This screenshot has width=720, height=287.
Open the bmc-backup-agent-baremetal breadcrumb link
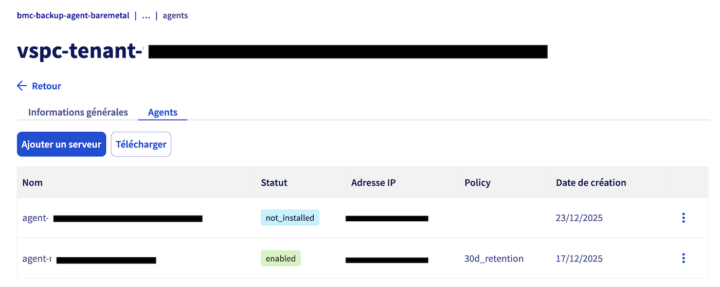73,15
